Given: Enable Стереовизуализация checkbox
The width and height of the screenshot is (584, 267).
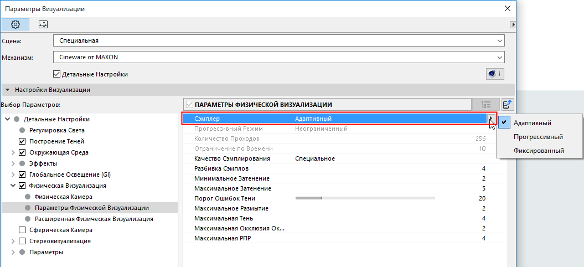Looking at the screenshot, I should (x=22, y=241).
